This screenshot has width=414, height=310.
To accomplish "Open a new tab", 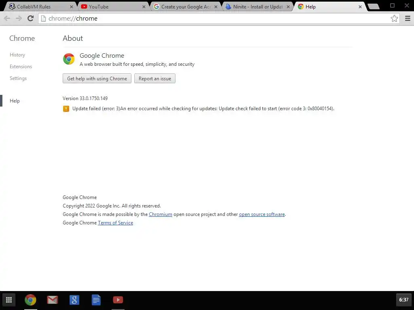I will point(374,7).
